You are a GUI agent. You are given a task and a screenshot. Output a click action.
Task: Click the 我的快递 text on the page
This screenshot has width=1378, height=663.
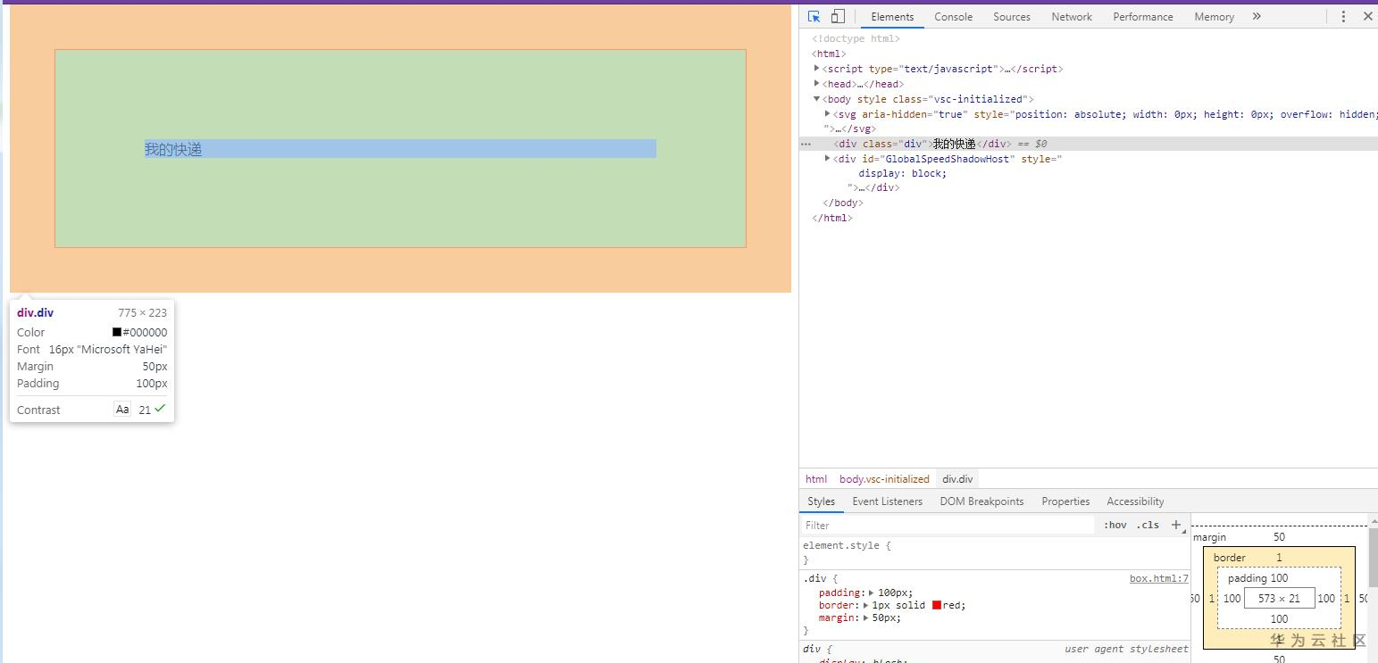[173, 149]
